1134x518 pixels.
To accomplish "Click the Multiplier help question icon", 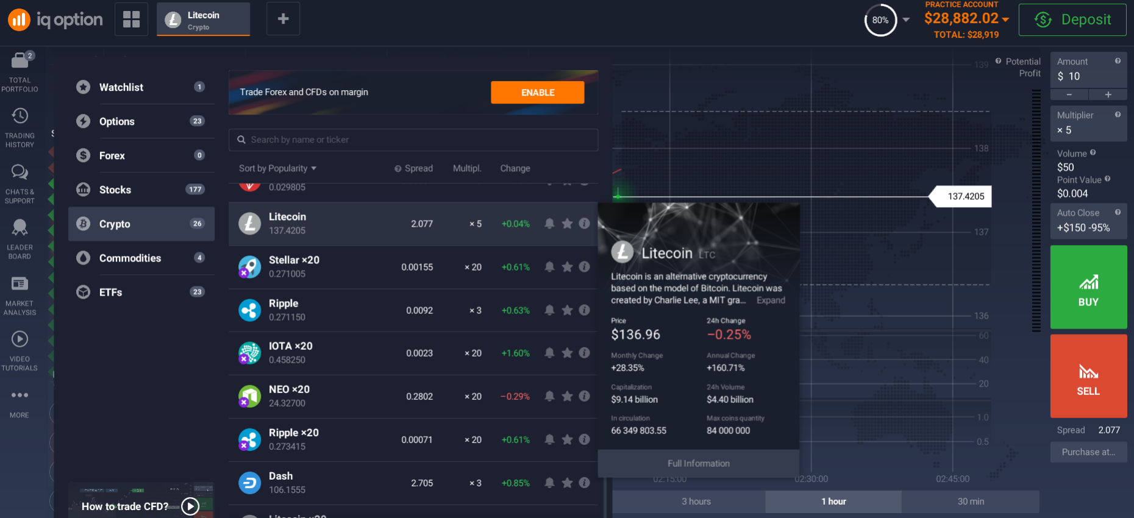I will (1118, 115).
